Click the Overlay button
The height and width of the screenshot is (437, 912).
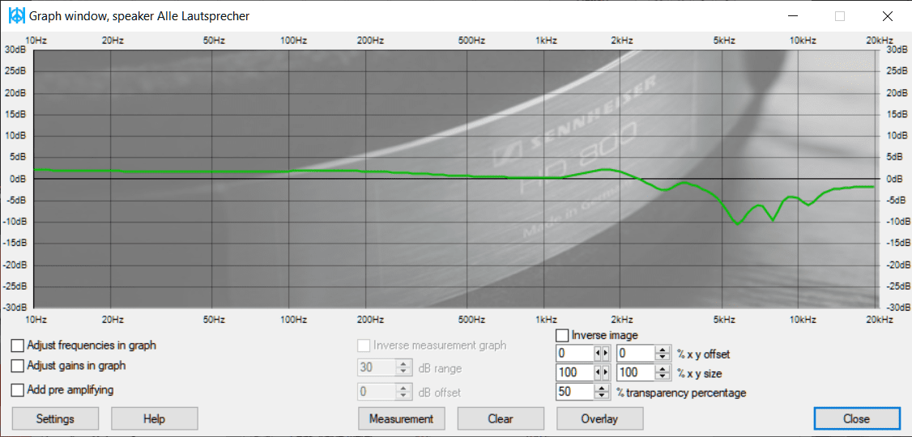click(x=599, y=418)
